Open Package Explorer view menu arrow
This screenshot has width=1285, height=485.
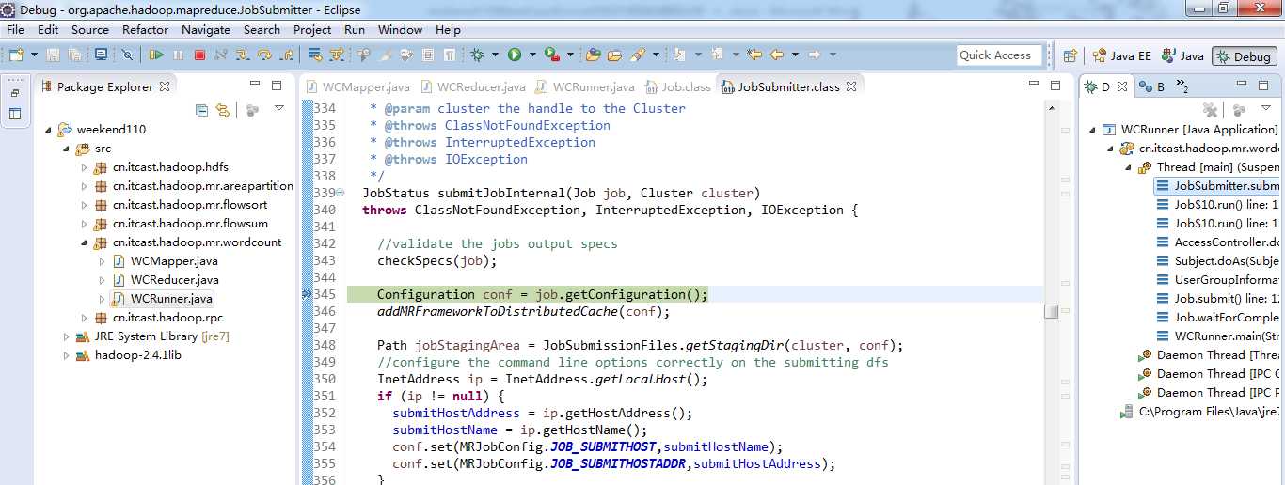[279, 109]
